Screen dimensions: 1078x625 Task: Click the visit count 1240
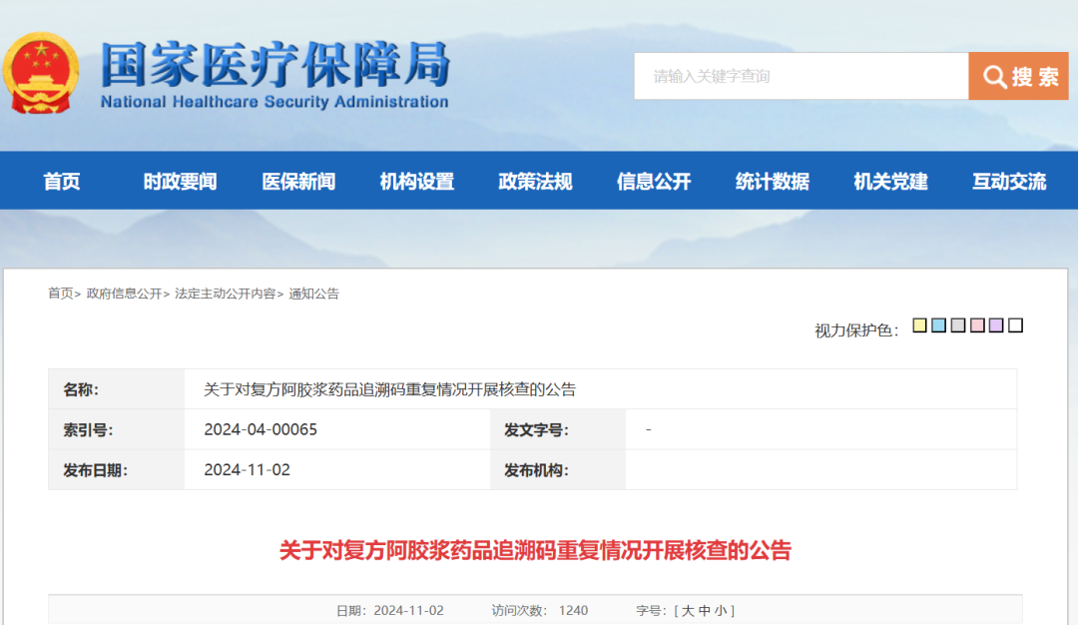coord(573,611)
